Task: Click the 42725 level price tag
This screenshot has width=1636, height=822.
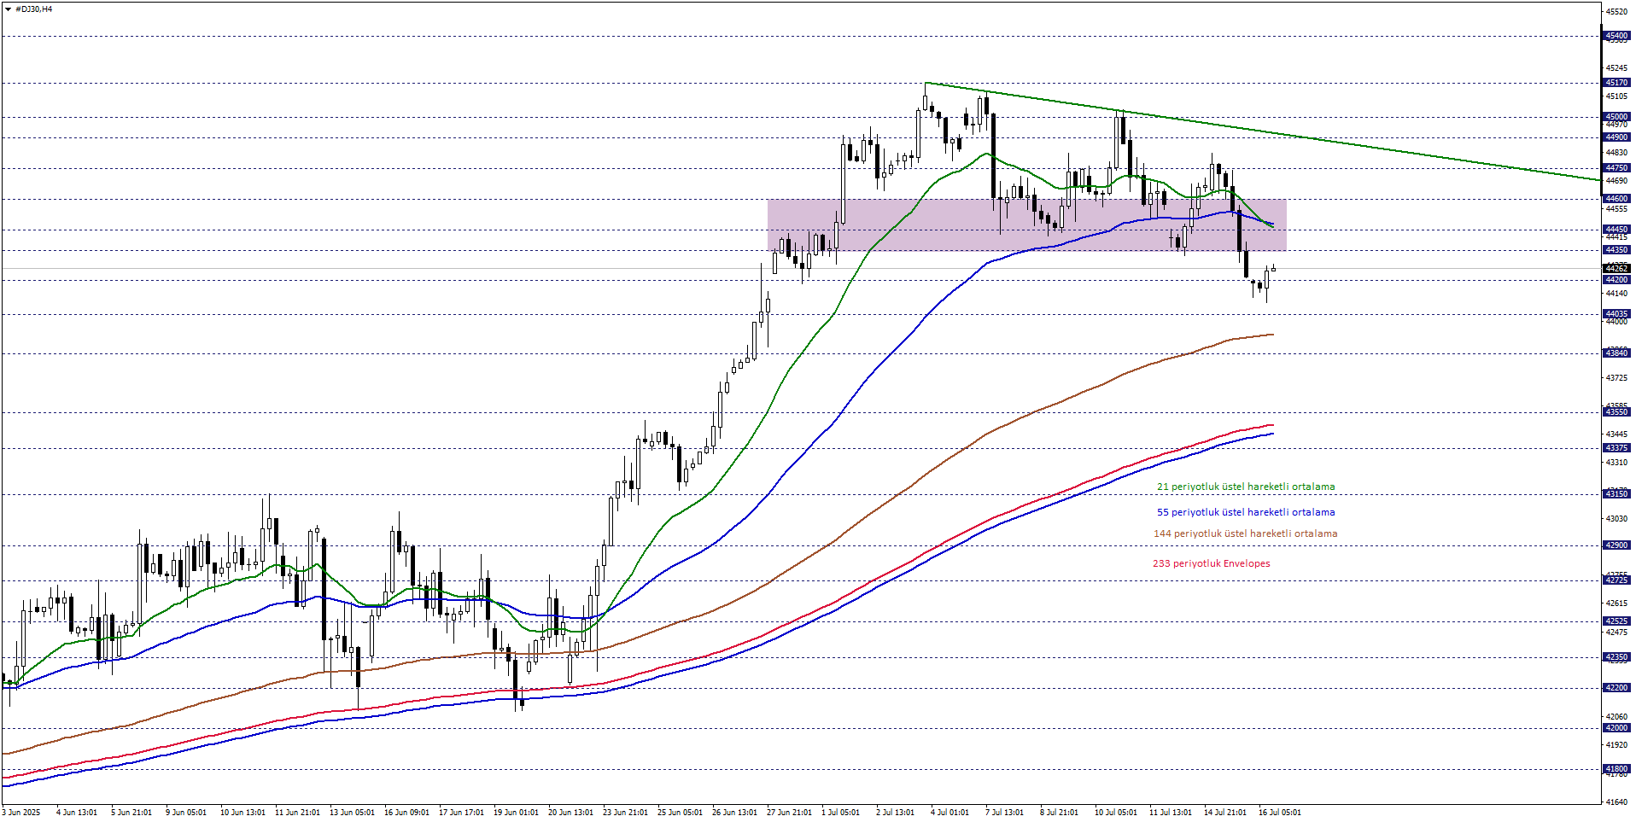Action: coord(1616,580)
